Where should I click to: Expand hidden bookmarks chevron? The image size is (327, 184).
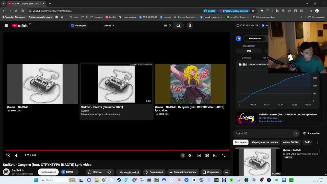pos(301,17)
